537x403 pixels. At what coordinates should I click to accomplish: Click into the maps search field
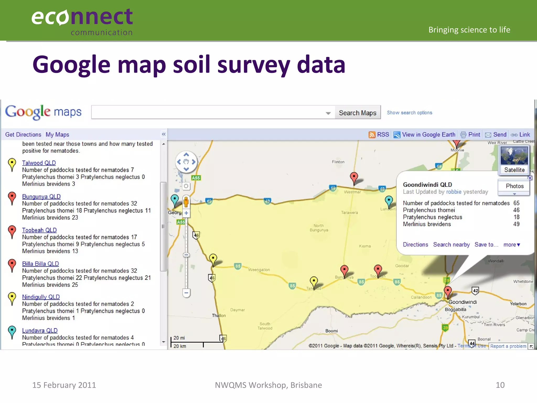click(x=207, y=112)
